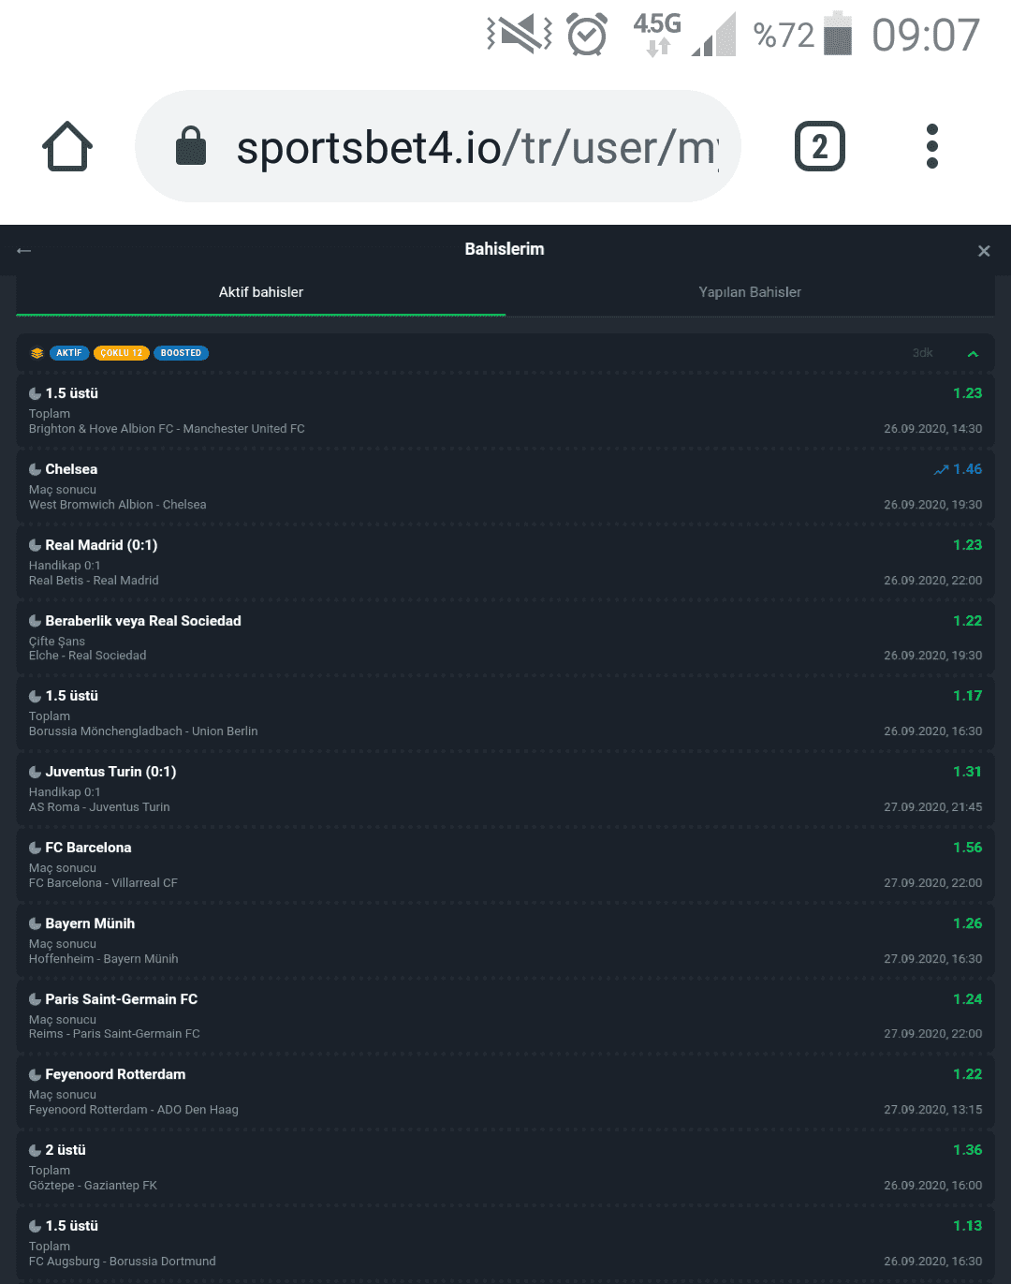Tap the browser home icon
The width and height of the screenshot is (1011, 1284).
tap(67, 147)
